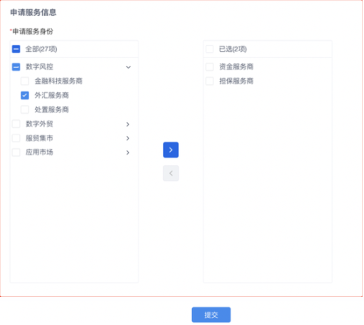Click the right arrow transfer icon
Viewport: 364px width, 325px height.
click(x=171, y=150)
